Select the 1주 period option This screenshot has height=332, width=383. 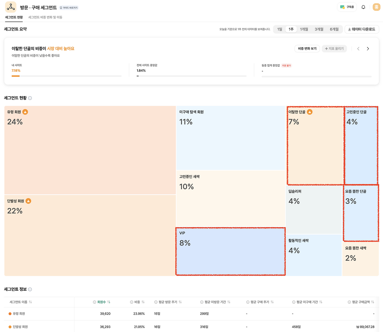point(291,29)
